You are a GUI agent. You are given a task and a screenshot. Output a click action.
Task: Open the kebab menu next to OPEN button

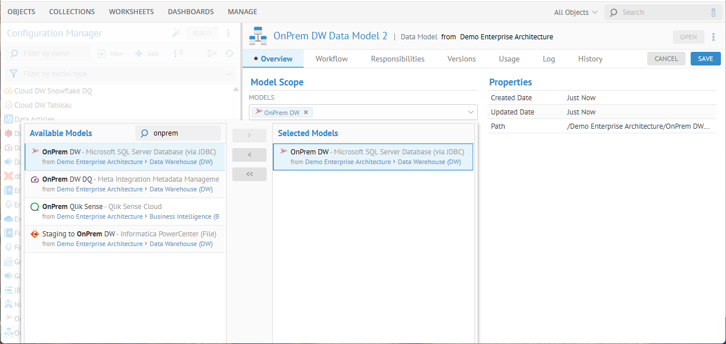713,37
